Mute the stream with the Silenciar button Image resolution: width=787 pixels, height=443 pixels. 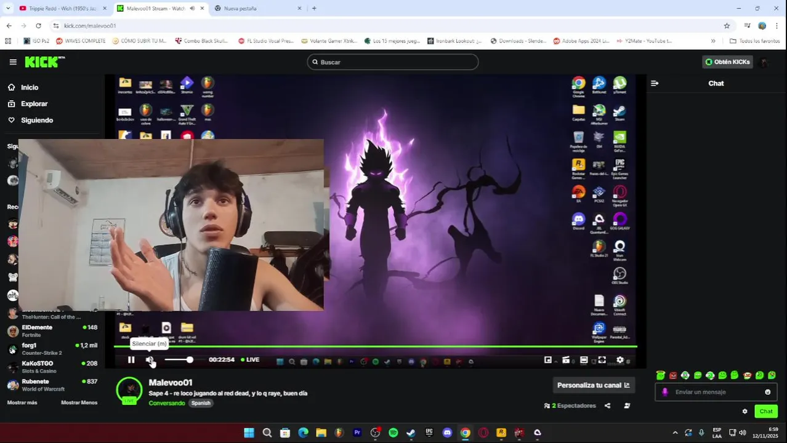(x=150, y=360)
